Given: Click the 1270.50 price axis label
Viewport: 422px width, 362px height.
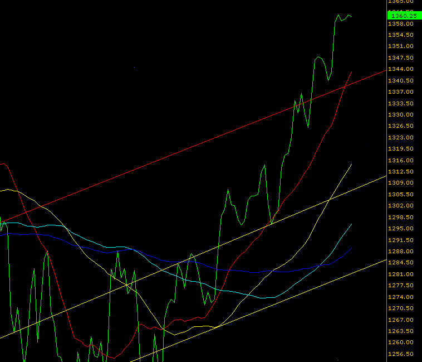Looking at the screenshot, I should point(401,308).
